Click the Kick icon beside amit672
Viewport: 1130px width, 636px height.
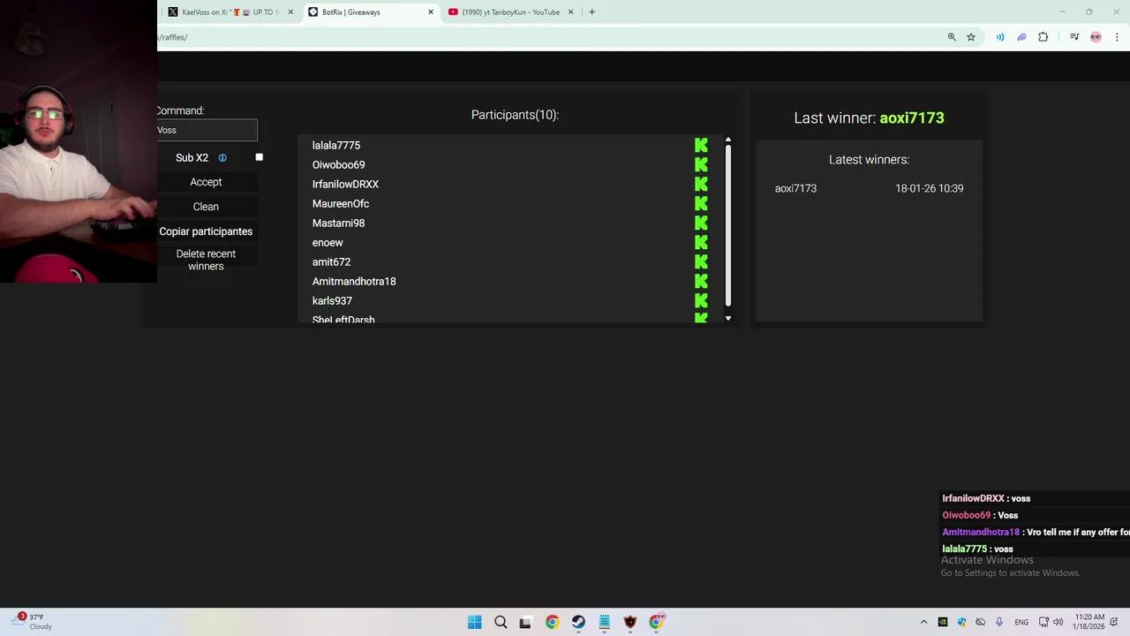[x=701, y=261]
